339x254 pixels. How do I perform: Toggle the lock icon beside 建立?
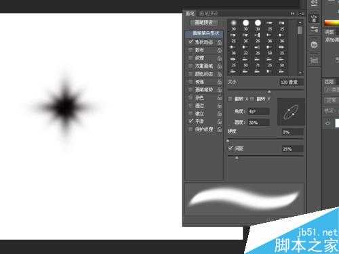[x=220, y=113]
